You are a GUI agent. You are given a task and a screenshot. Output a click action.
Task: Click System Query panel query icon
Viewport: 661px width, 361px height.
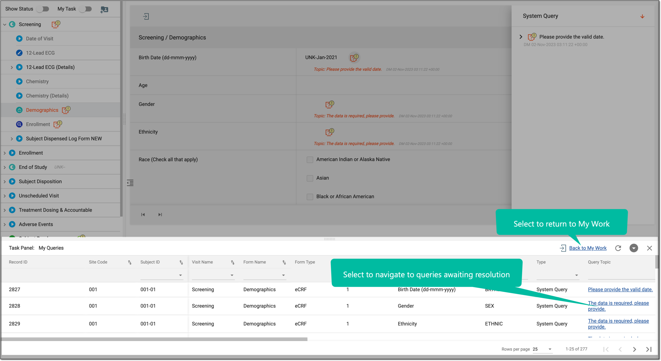click(x=532, y=37)
